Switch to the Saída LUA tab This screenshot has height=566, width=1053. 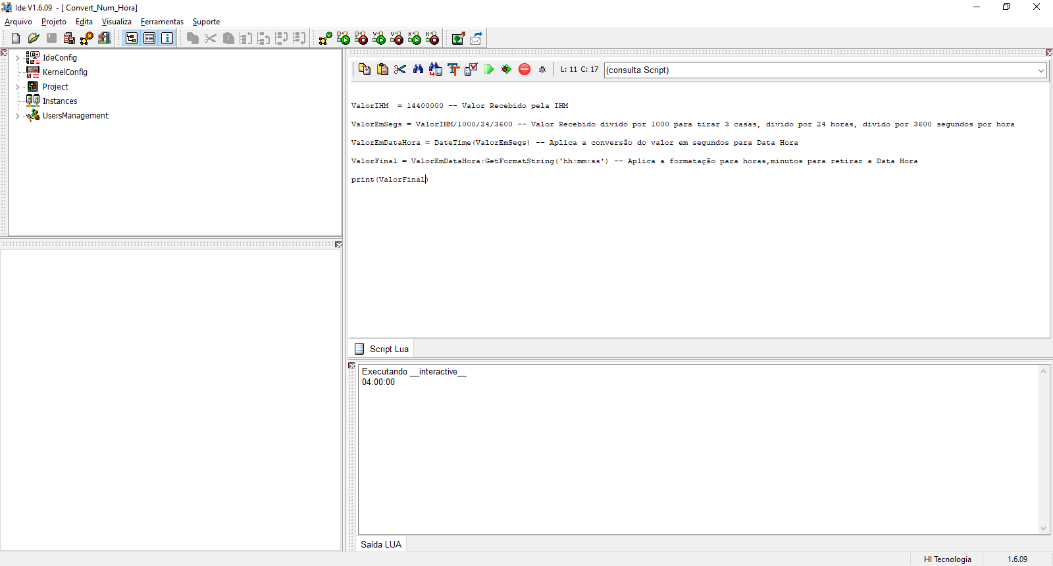(381, 544)
